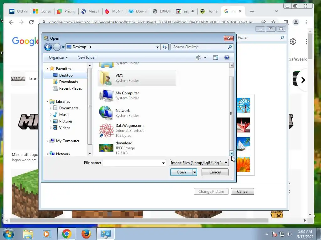Create a New folder
The width and height of the screenshot is (321, 240).
click(x=87, y=57)
